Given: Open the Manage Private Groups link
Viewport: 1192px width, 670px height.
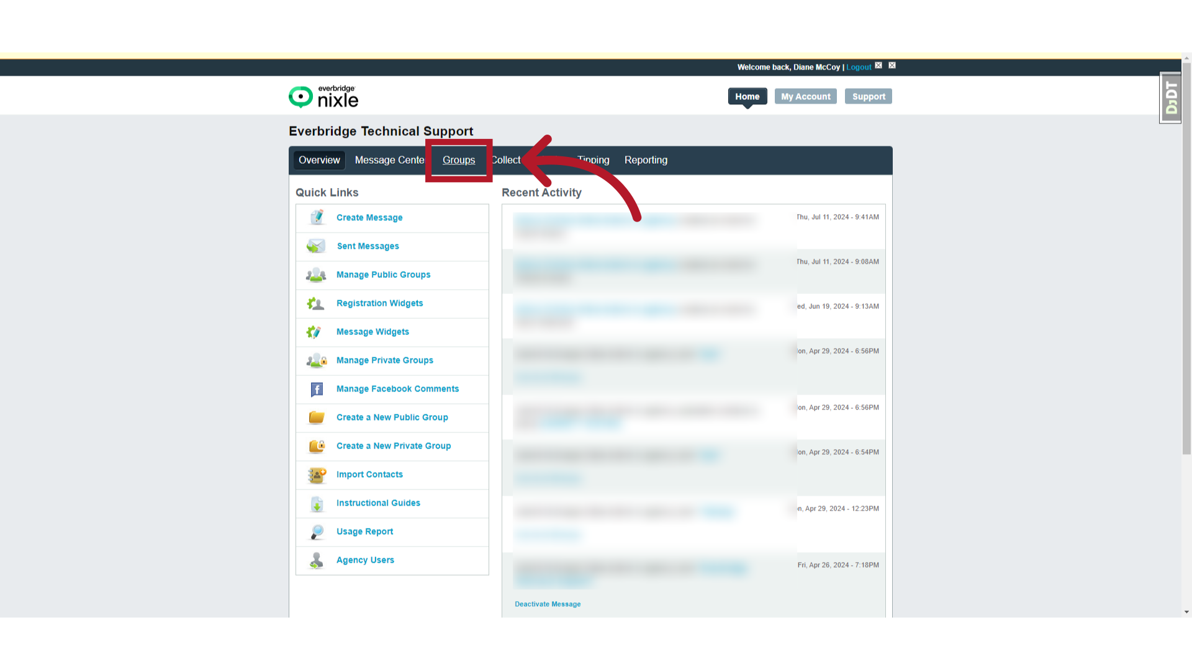Looking at the screenshot, I should click(385, 360).
